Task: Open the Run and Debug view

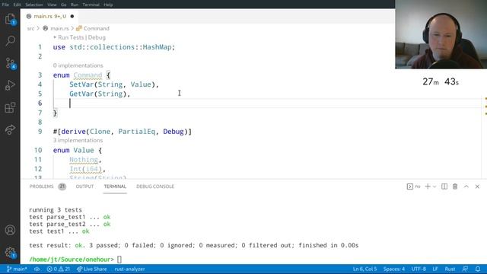Action: pos(10,85)
